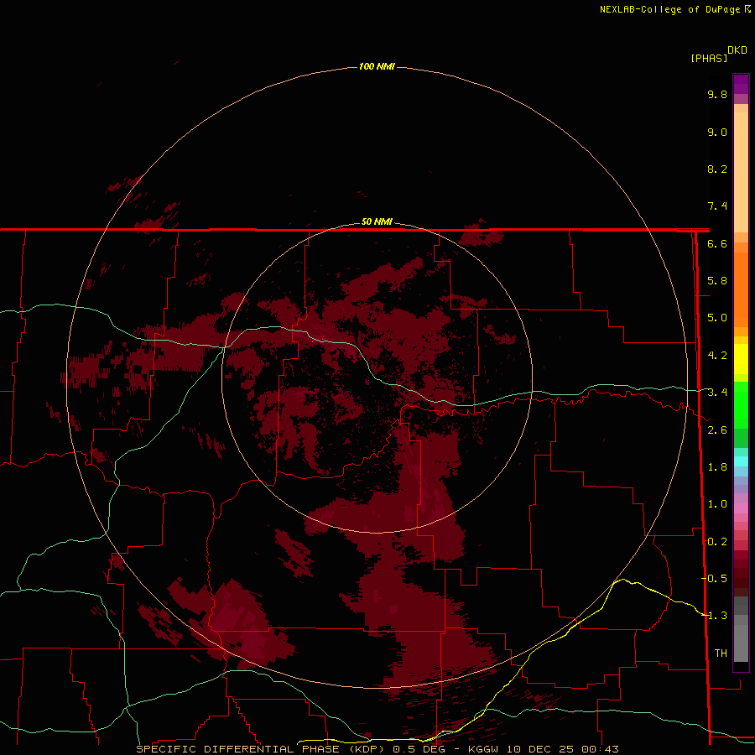The height and width of the screenshot is (755, 755).
Task: Click the 9.8 value on the color scale
Action: [x=717, y=94]
